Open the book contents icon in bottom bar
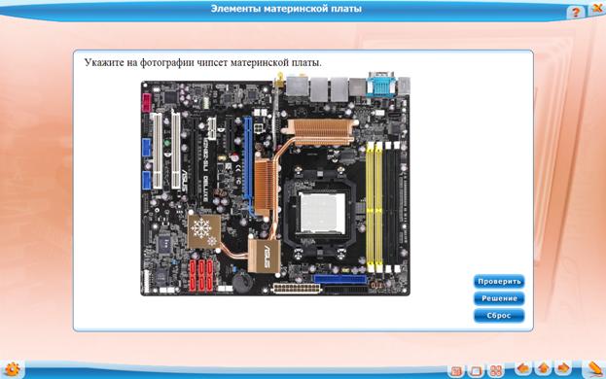Viewport: 606px width, 379px height. pos(456,371)
